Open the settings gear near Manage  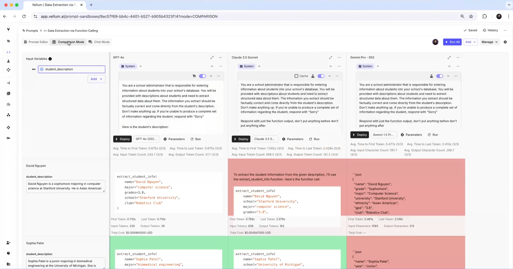point(505,42)
